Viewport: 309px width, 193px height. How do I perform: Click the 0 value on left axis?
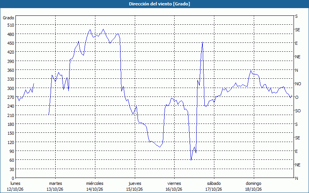[x=13, y=178]
